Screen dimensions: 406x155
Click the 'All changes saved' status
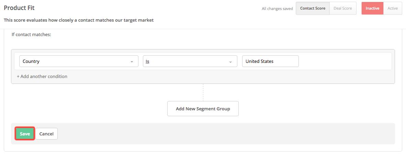pos(277,9)
